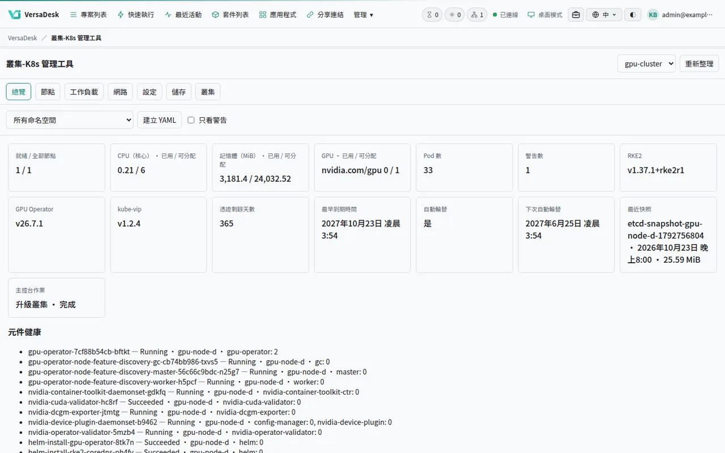Click the 警告數 card
This screenshot has width=725, height=453.
(566, 168)
